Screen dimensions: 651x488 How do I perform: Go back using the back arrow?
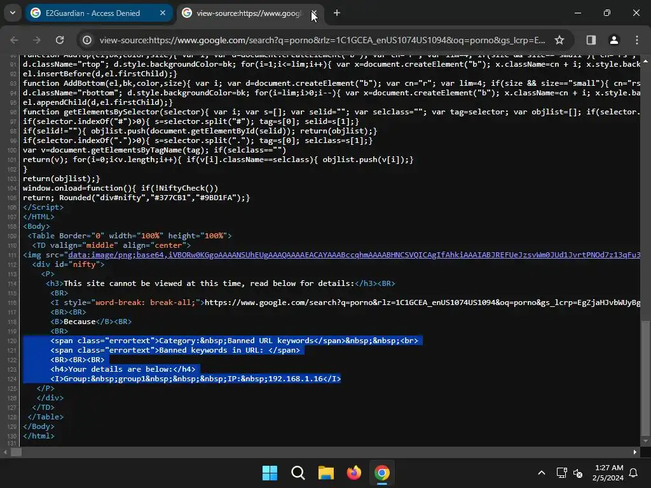pyautogui.click(x=14, y=40)
